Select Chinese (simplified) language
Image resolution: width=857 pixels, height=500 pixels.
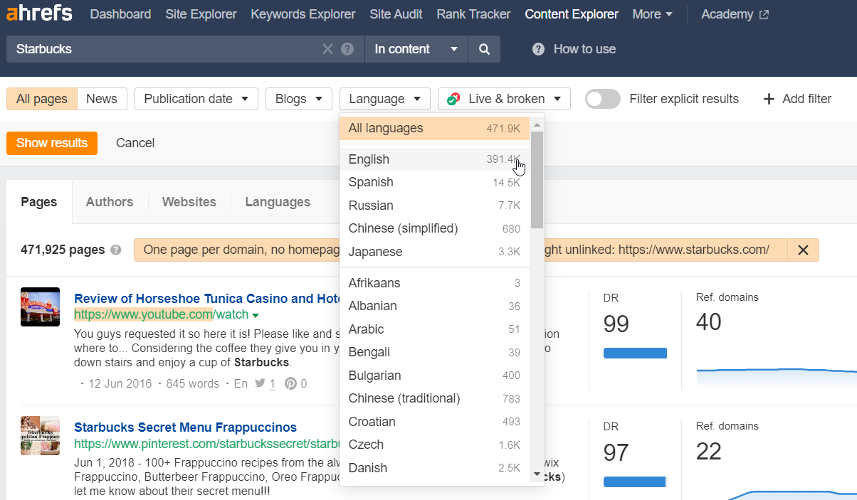tap(435, 228)
